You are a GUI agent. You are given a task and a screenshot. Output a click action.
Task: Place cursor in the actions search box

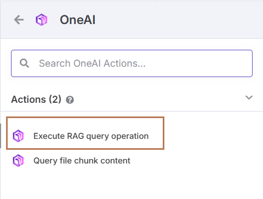(131, 63)
